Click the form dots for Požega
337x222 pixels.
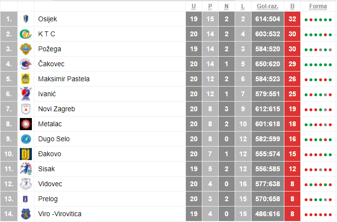pos(318,49)
